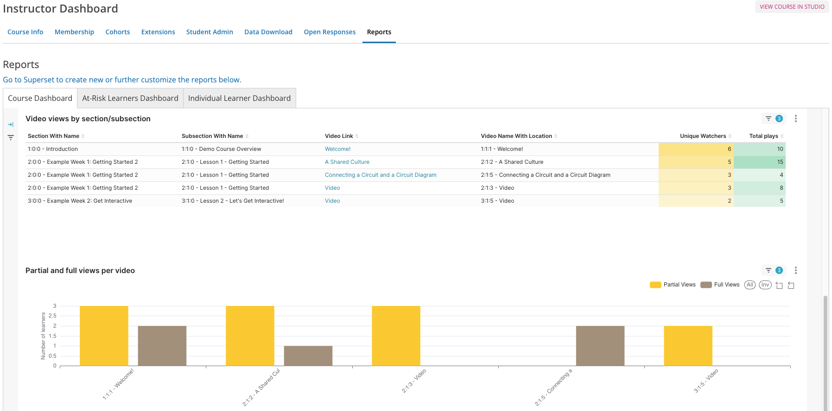Sort table by Unique Watchers column

click(703, 136)
